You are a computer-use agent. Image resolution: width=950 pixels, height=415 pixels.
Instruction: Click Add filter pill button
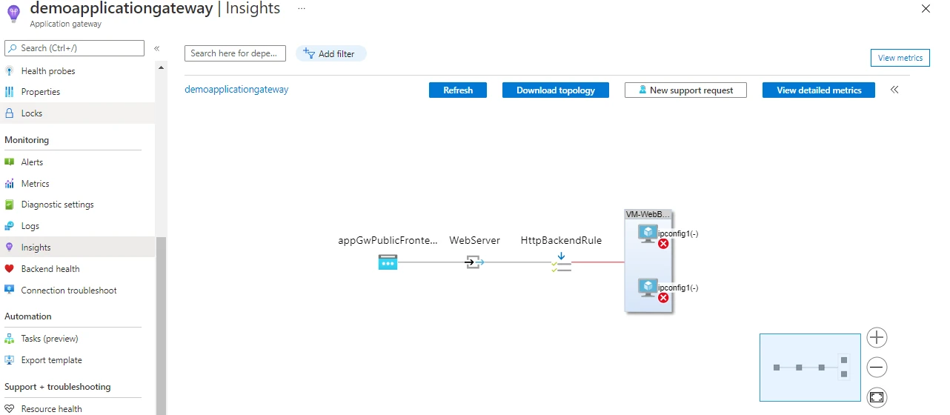coord(330,53)
